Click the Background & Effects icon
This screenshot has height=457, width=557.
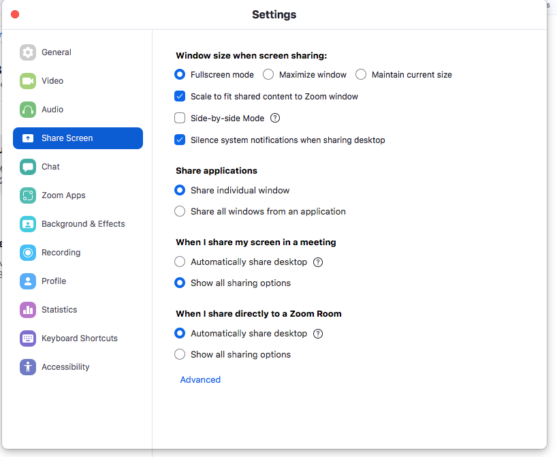click(28, 224)
